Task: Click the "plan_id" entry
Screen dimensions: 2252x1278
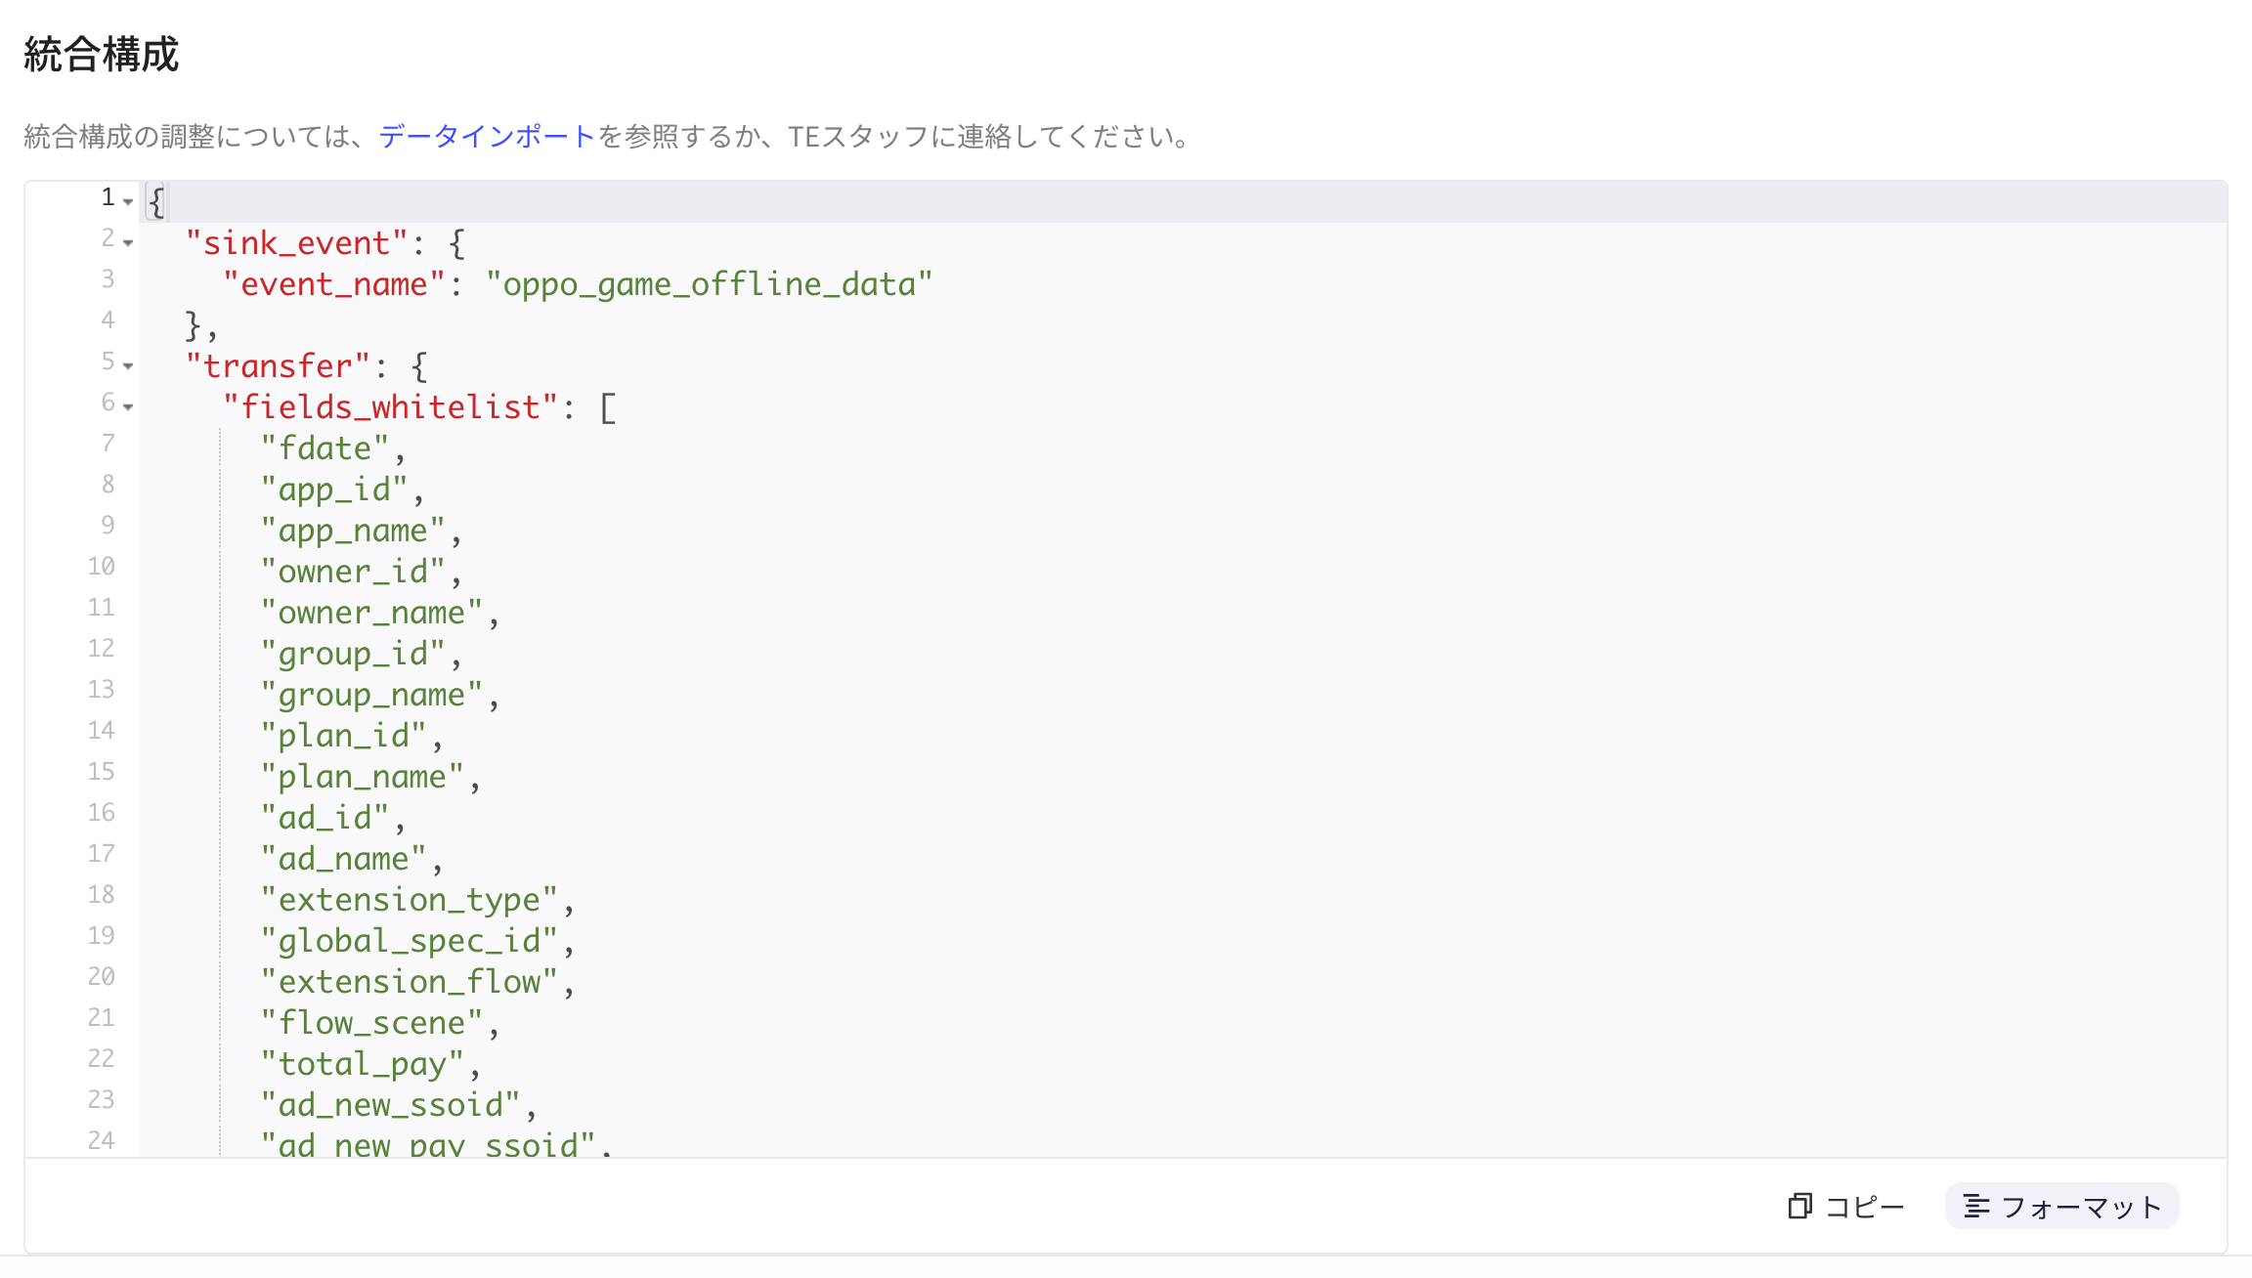Action: click(x=343, y=736)
